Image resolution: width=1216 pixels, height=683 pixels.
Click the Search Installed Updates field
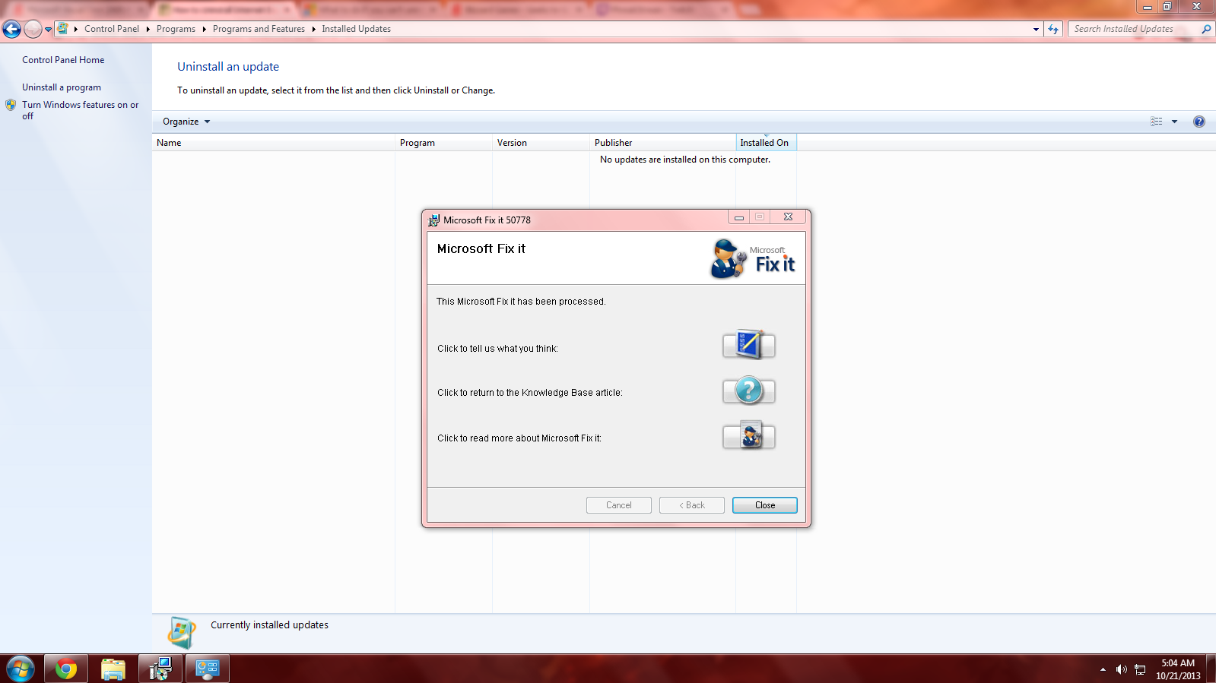(1133, 29)
